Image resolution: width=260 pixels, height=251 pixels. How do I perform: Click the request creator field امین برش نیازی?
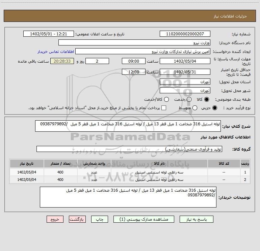143,51
